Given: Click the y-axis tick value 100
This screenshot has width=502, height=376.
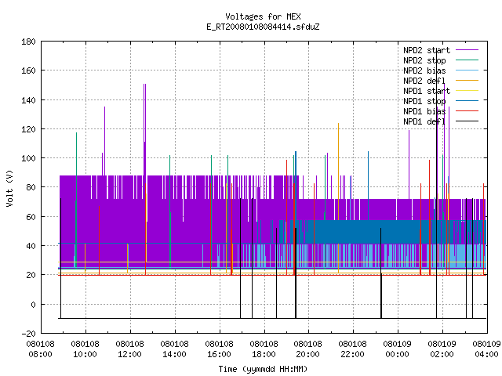Looking at the screenshot, I should coord(28,158).
